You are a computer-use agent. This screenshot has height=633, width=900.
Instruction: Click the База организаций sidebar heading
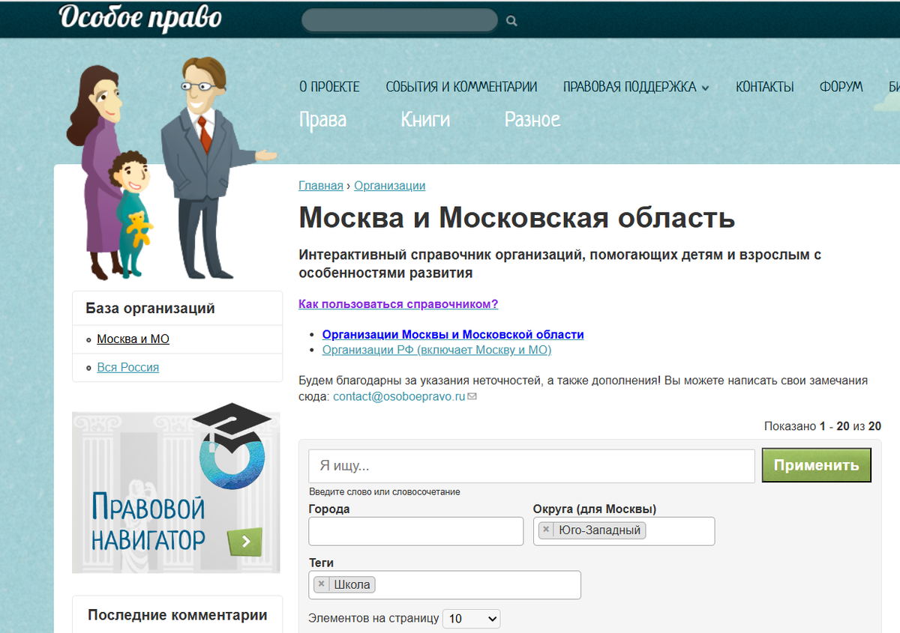150,308
